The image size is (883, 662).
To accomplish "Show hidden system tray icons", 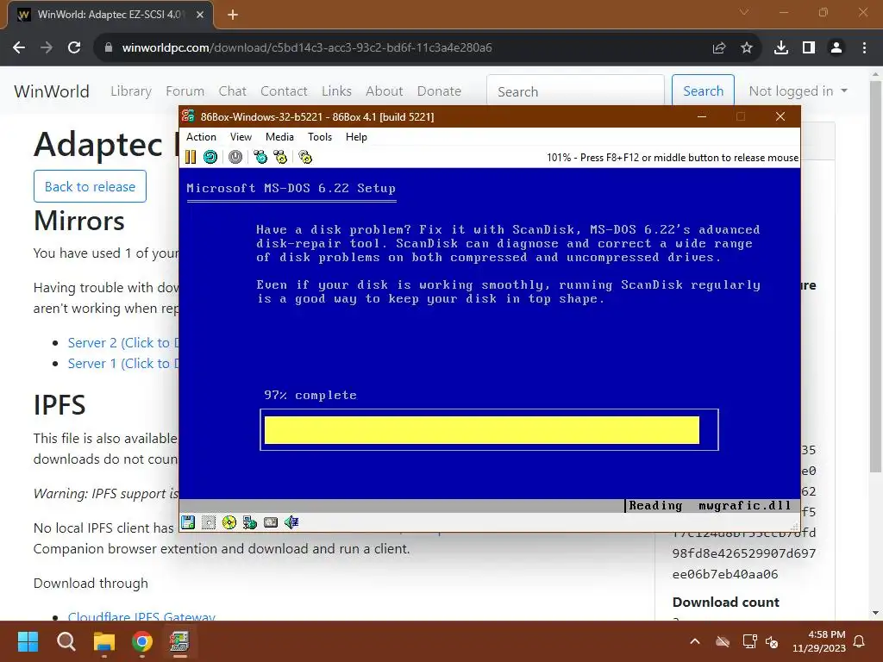I will [695, 641].
